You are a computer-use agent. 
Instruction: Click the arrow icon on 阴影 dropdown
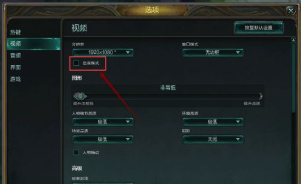(238, 139)
